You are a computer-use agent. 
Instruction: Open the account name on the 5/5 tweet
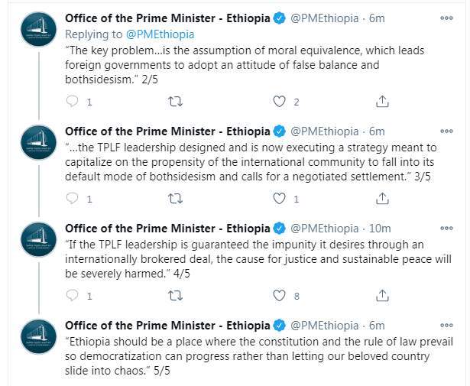pos(167,326)
